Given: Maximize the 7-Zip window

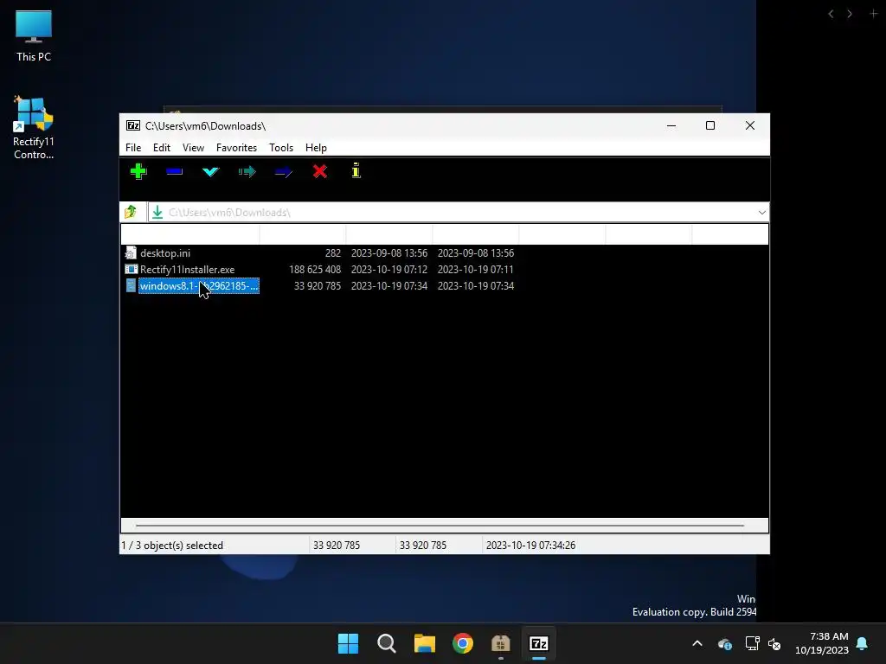Looking at the screenshot, I should click(x=710, y=125).
